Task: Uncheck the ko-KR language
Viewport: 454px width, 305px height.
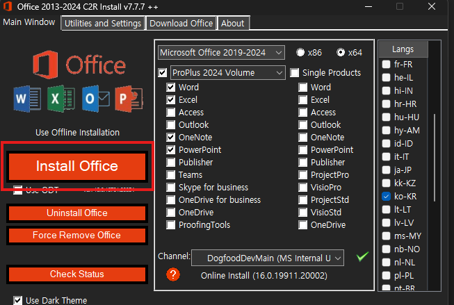Action: 386,196
